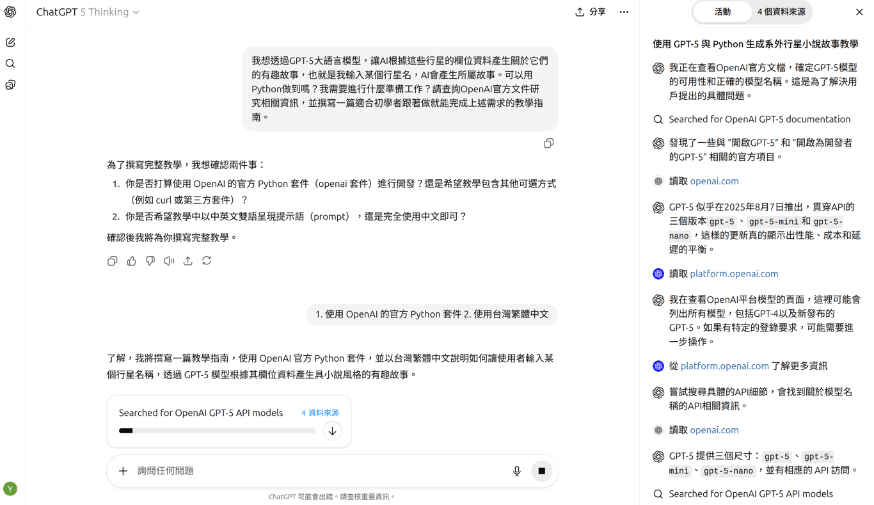Open the first openai.com link in activity panel
This screenshot has width=874, height=505.
714,181
